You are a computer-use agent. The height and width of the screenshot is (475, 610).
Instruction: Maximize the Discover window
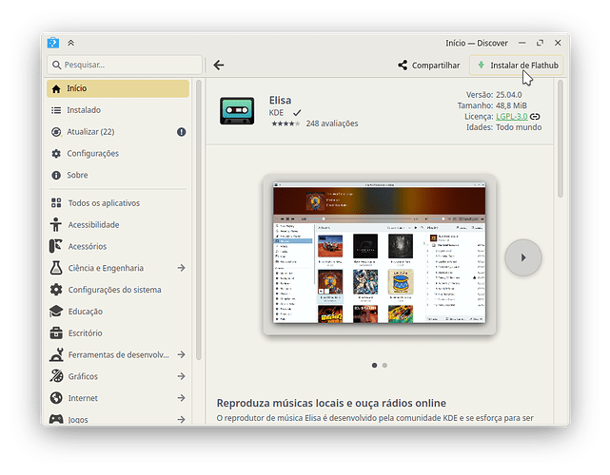coord(540,43)
